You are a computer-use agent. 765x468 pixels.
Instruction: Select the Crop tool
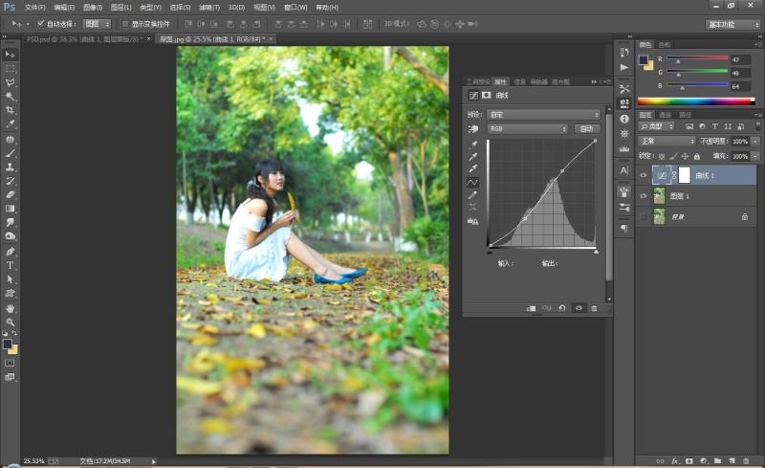point(10,110)
